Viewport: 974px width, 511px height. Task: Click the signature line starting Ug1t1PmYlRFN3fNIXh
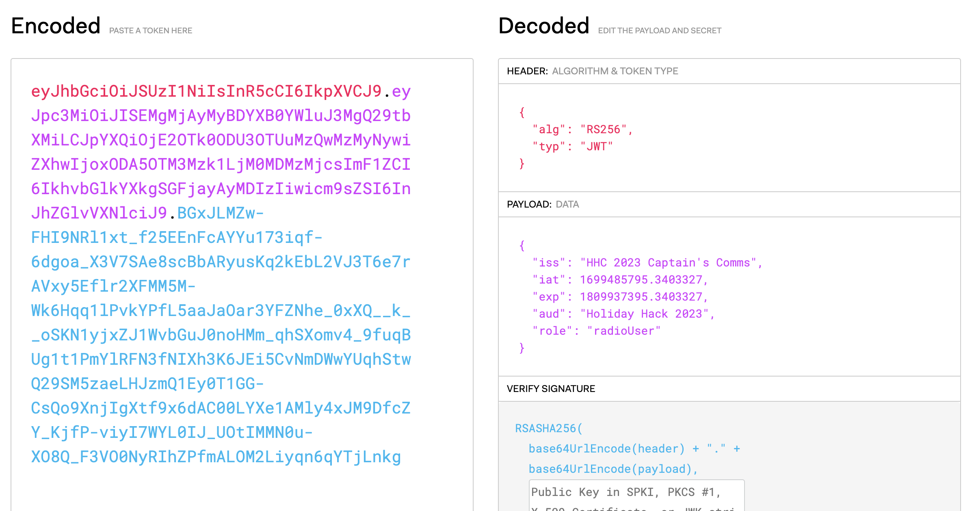(x=221, y=359)
